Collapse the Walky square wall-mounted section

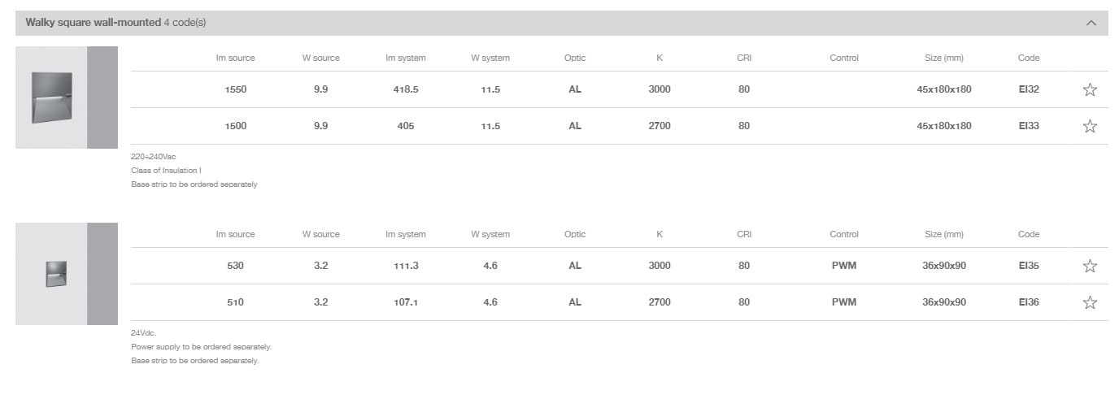pyautogui.click(x=1091, y=23)
